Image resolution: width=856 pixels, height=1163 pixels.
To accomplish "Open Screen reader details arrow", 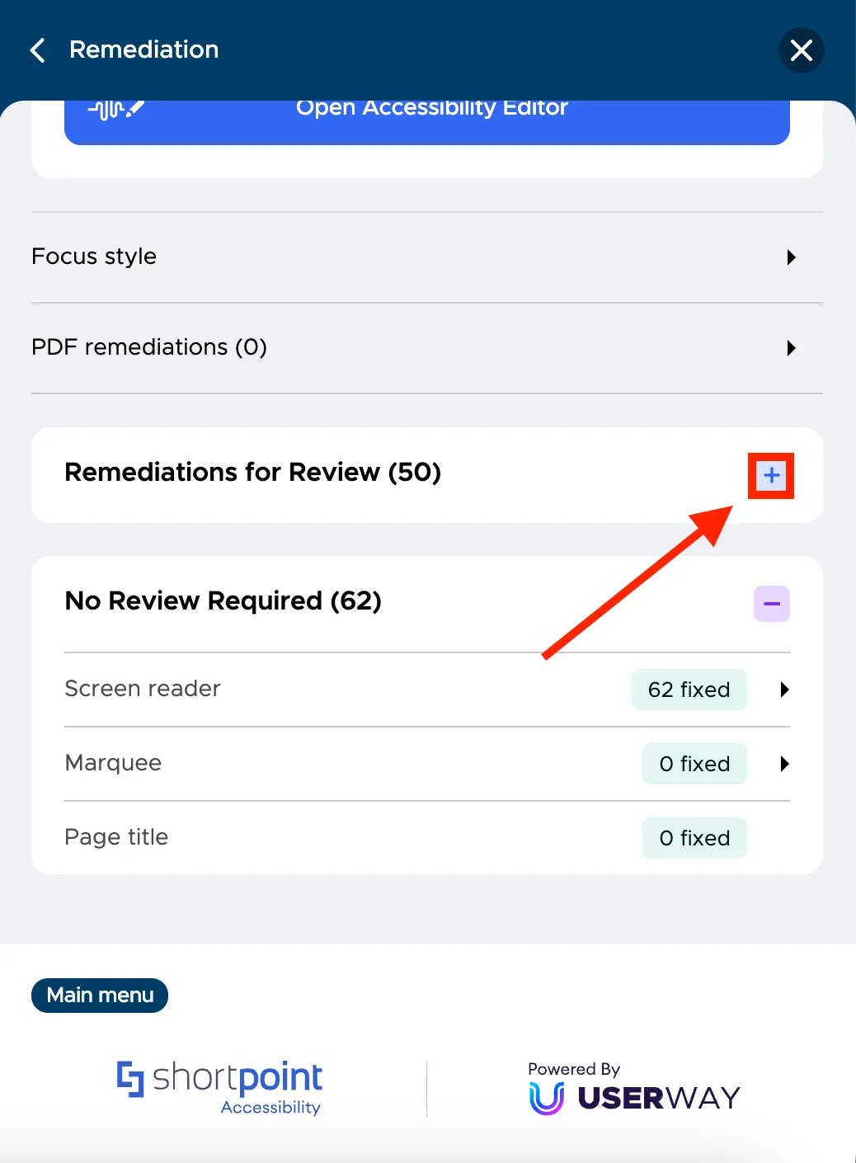I will pyautogui.click(x=784, y=690).
